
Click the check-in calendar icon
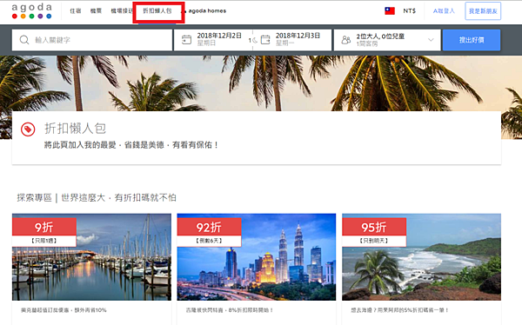point(186,40)
